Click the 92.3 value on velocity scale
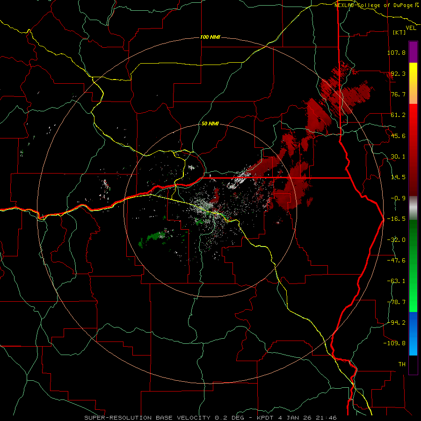The height and width of the screenshot is (421, 421). 398,73
